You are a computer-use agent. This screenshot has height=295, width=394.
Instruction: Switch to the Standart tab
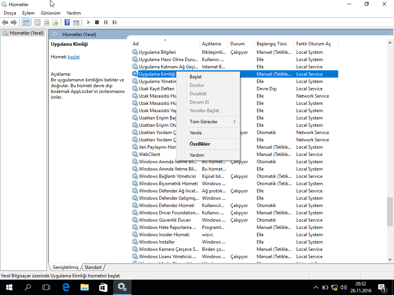pyautogui.click(x=93, y=267)
